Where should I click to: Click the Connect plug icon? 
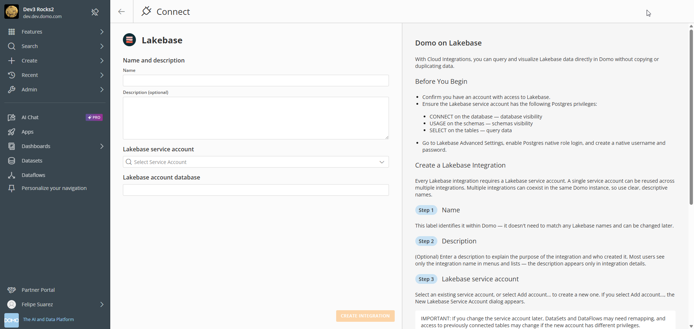pyautogui.click(x=146, y=11)
